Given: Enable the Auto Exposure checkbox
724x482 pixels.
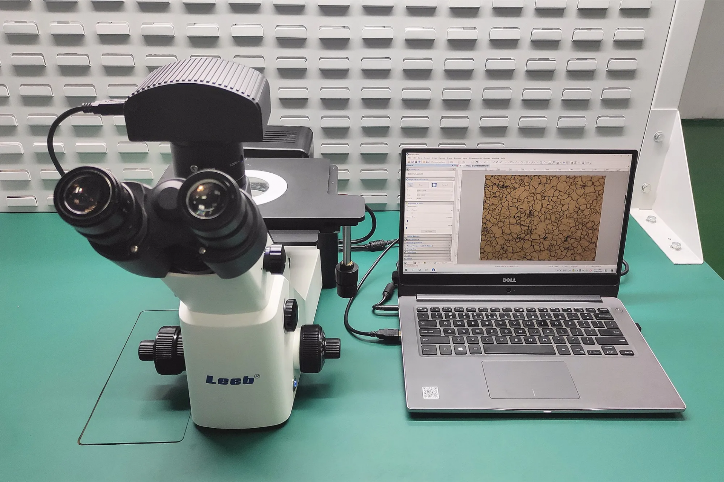Looking at the screenshot, I should pyautogui.click(x=406, y=207).
